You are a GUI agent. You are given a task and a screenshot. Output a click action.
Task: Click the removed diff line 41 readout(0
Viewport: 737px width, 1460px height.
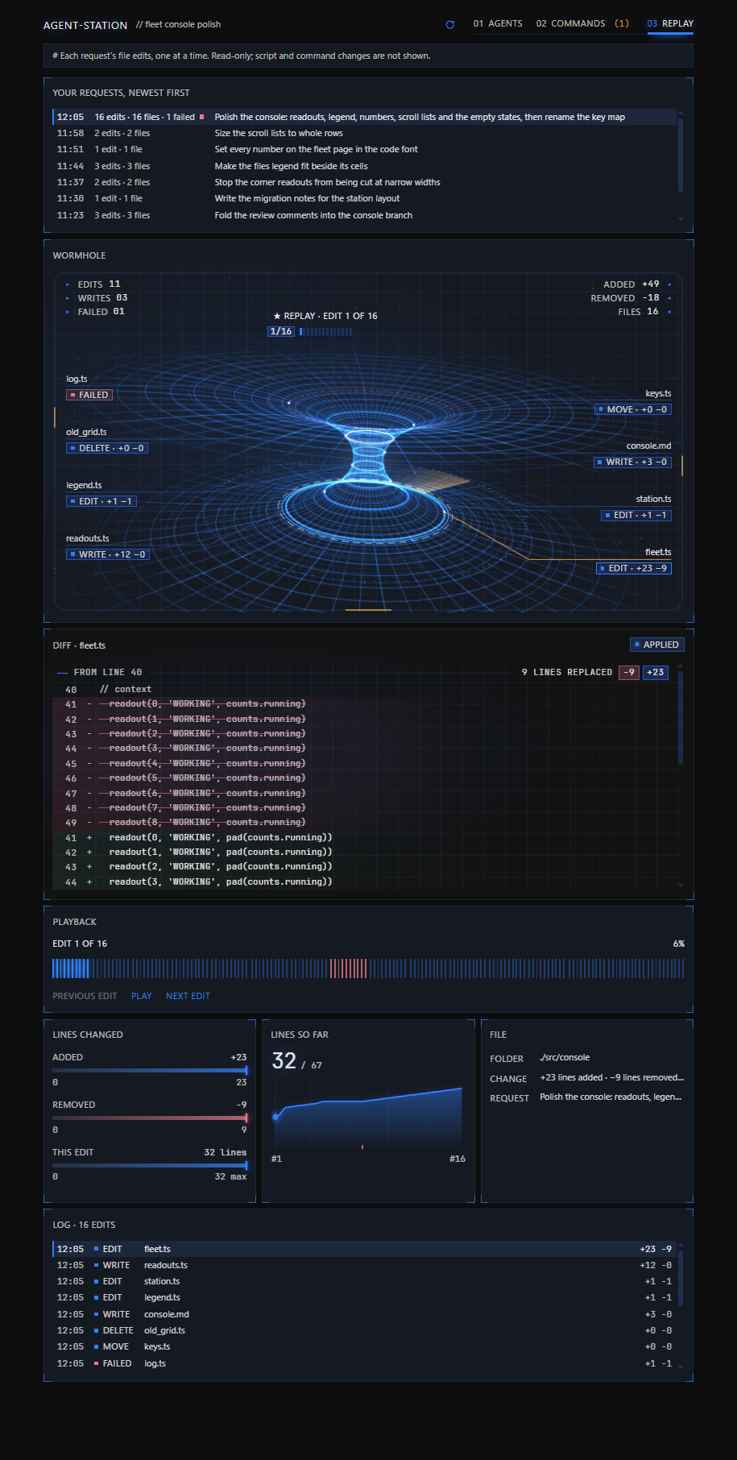tap(365, 704)
